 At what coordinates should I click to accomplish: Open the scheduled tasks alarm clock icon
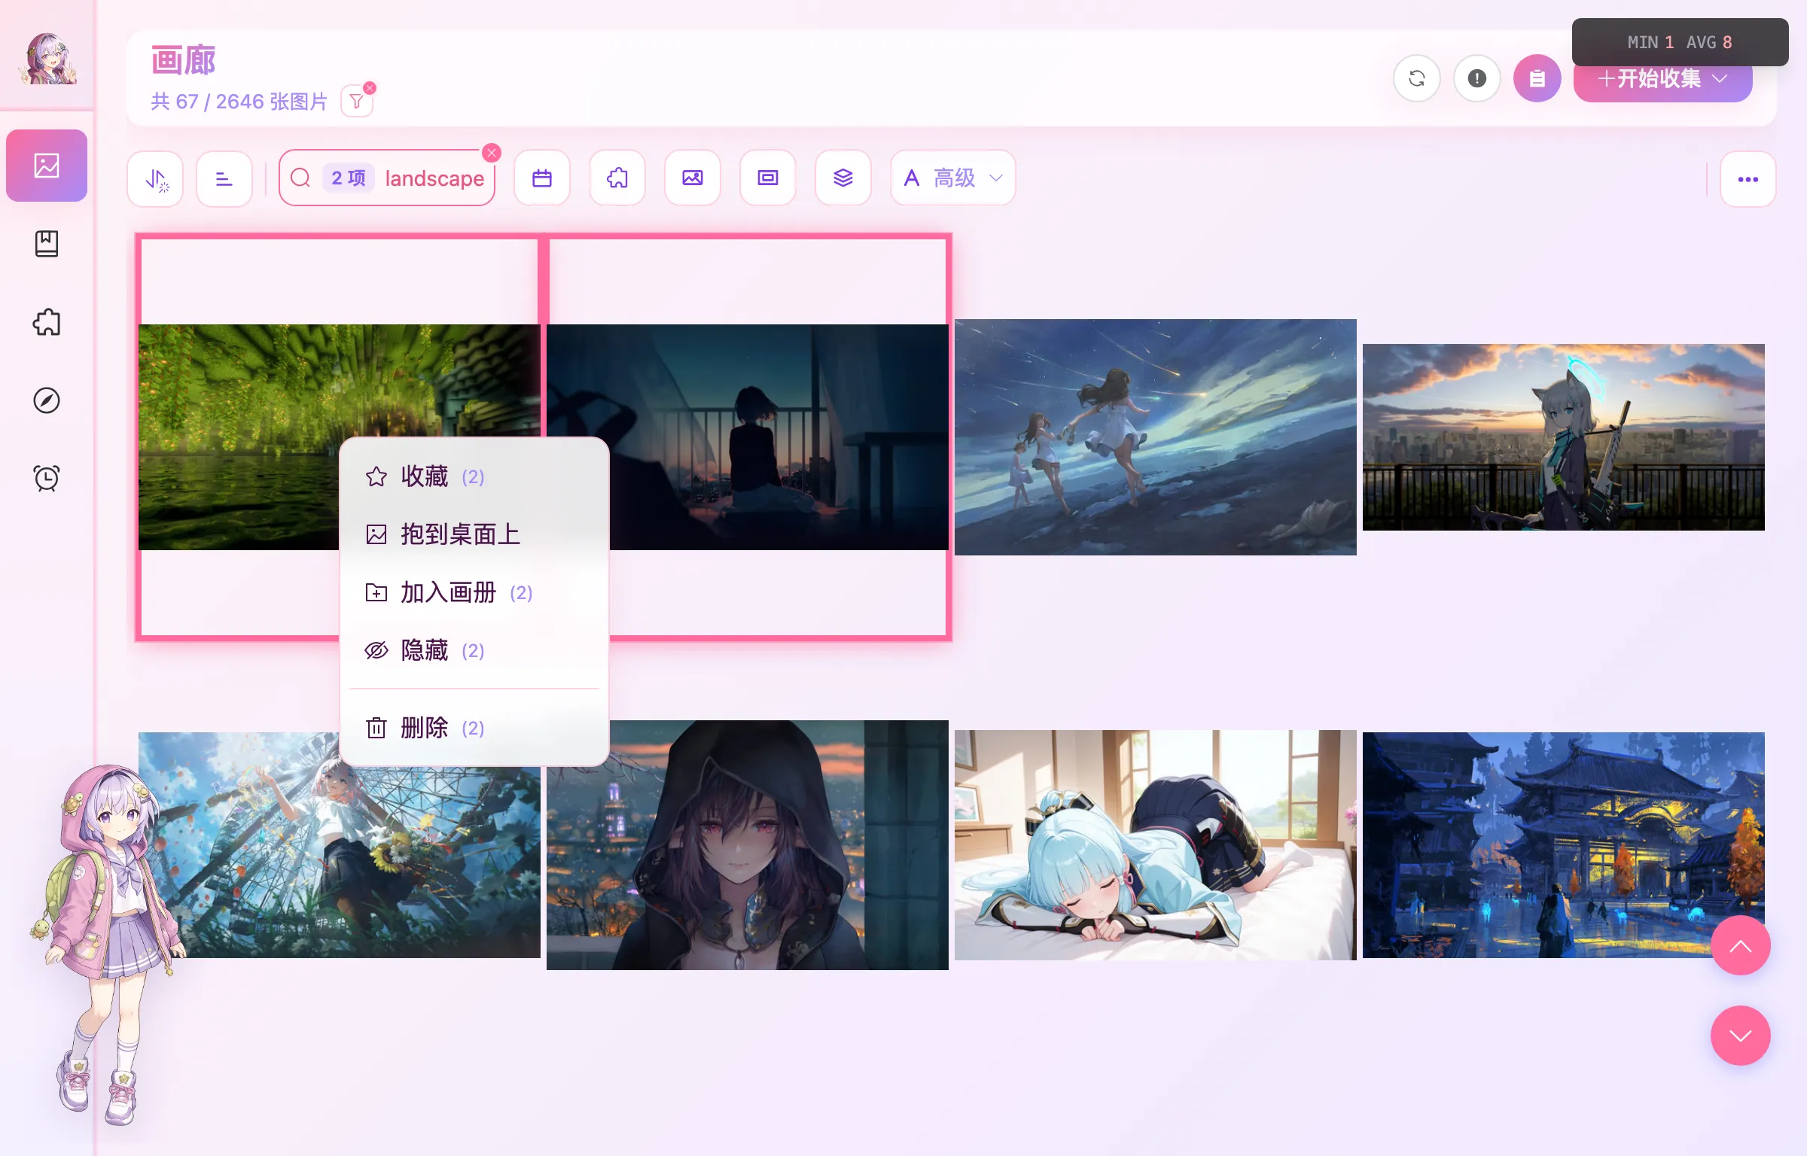coord(47,479)
